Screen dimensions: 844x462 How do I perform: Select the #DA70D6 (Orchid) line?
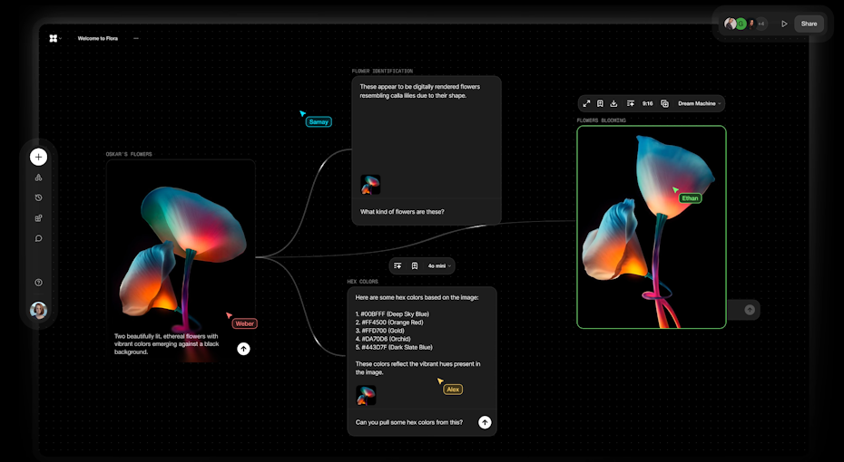pos(383,339)
